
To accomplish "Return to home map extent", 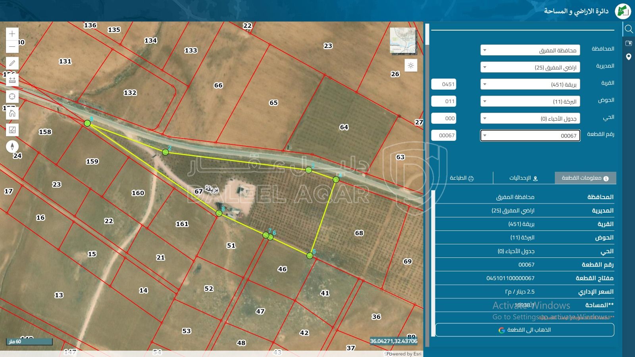I will [x=12, y=113].
